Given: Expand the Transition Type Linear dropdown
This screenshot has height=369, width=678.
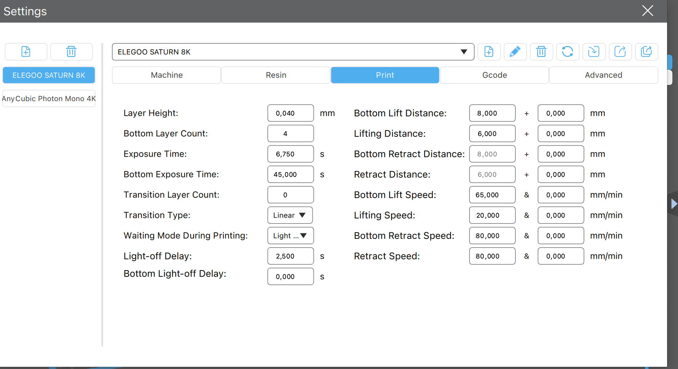Looking at the screenshot, I should click(x=290, y=215).
